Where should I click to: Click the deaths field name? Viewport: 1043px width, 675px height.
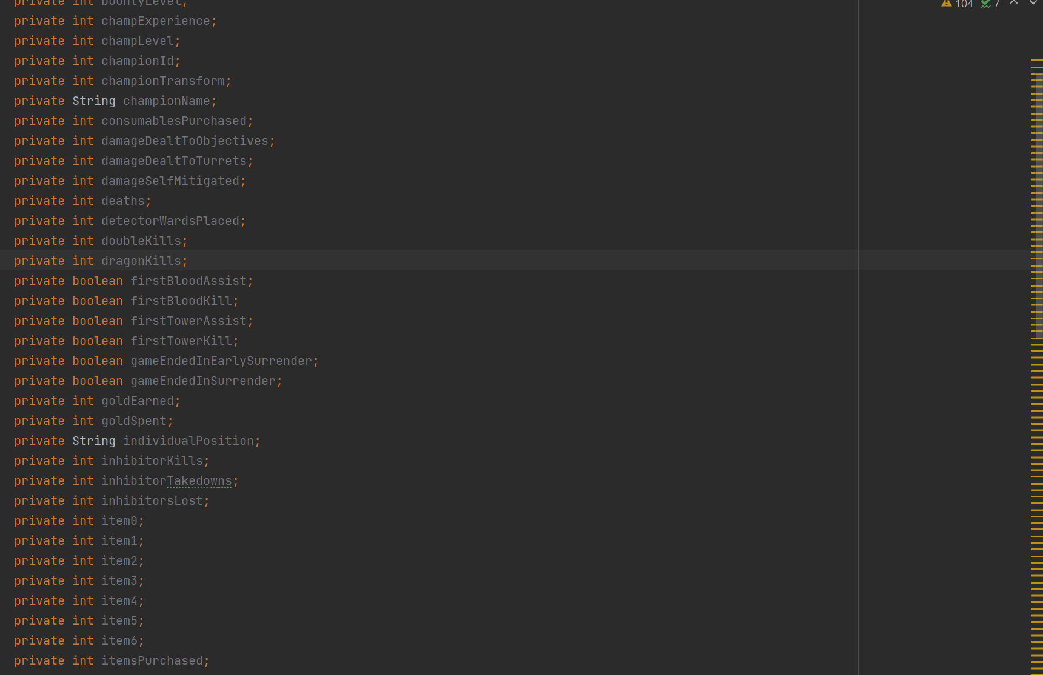[x=123, y=201]
